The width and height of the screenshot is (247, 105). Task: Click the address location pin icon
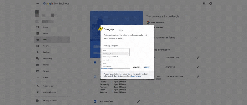[95, 63]
